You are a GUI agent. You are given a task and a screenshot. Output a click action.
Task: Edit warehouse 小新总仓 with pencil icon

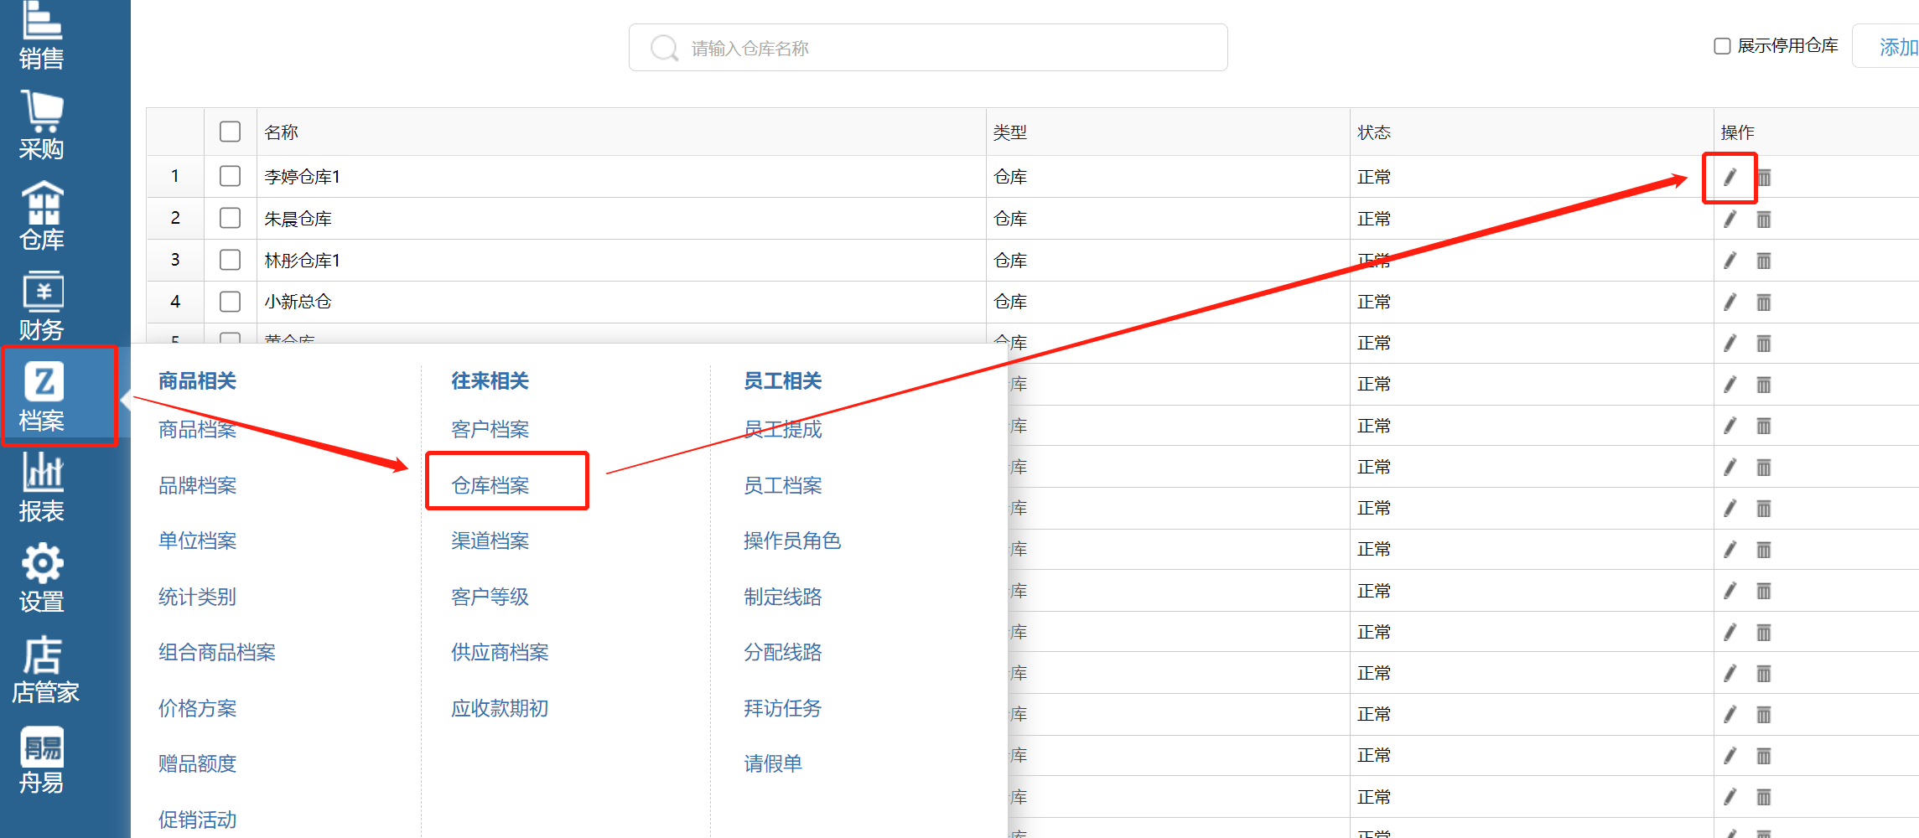pyautogui.click(x=1730, y=302)
